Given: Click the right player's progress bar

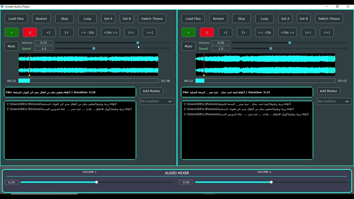Looking at the screenshot, I should tap(265, 81).
